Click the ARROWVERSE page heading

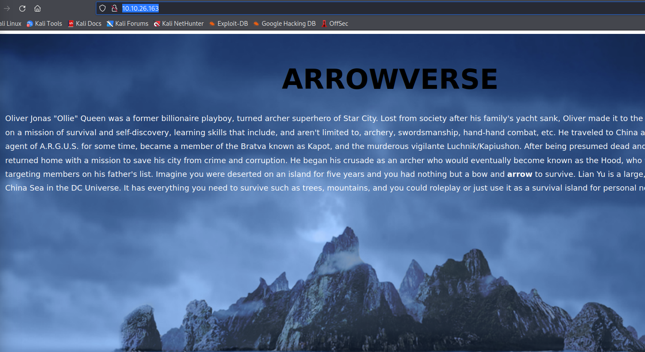click(x=389, y=79)
